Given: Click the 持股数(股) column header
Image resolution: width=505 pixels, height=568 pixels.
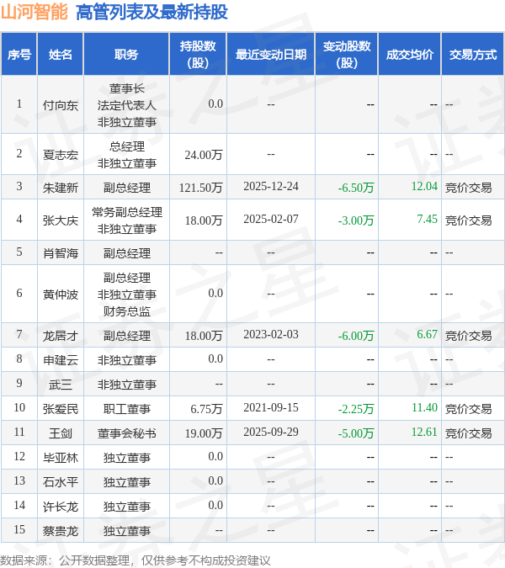Looking at the screenshot, I should click(x=198, y=55).
